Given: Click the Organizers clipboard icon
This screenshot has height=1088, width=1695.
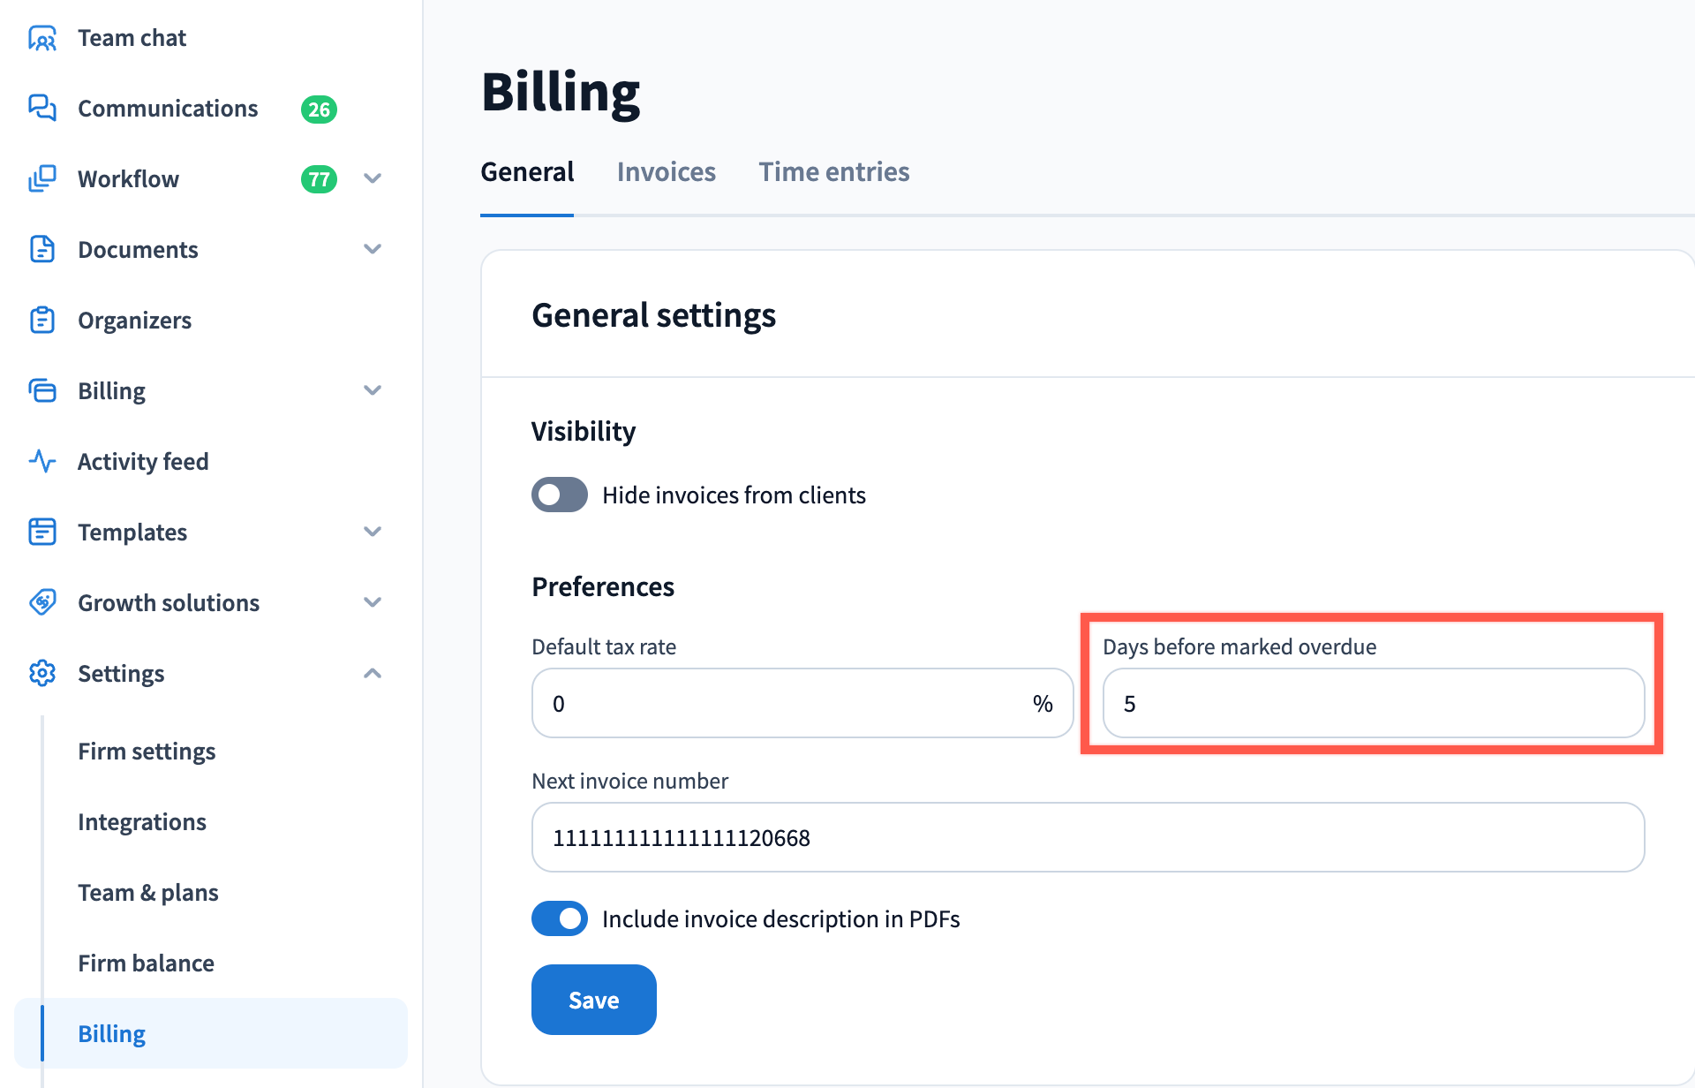Looking at the screenshot, I should click(41, 320).
